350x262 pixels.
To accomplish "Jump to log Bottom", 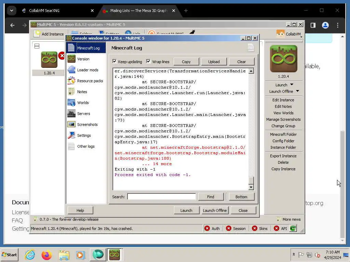I will [241, 197].
